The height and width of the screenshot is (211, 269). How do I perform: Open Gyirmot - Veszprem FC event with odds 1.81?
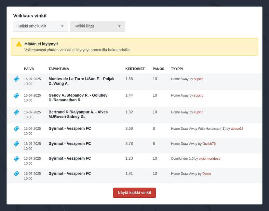(70, 174)
